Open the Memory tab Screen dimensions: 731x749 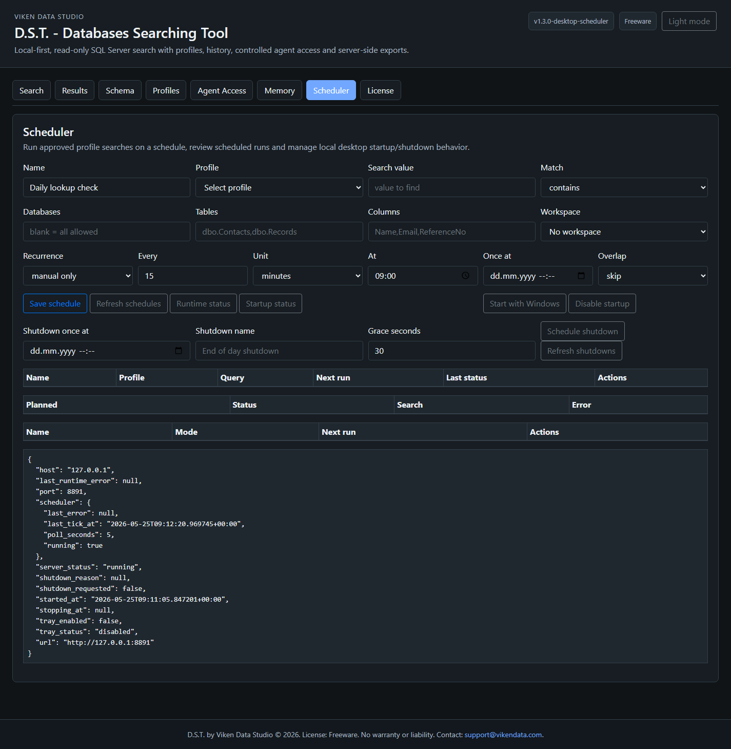pos(280,90)
